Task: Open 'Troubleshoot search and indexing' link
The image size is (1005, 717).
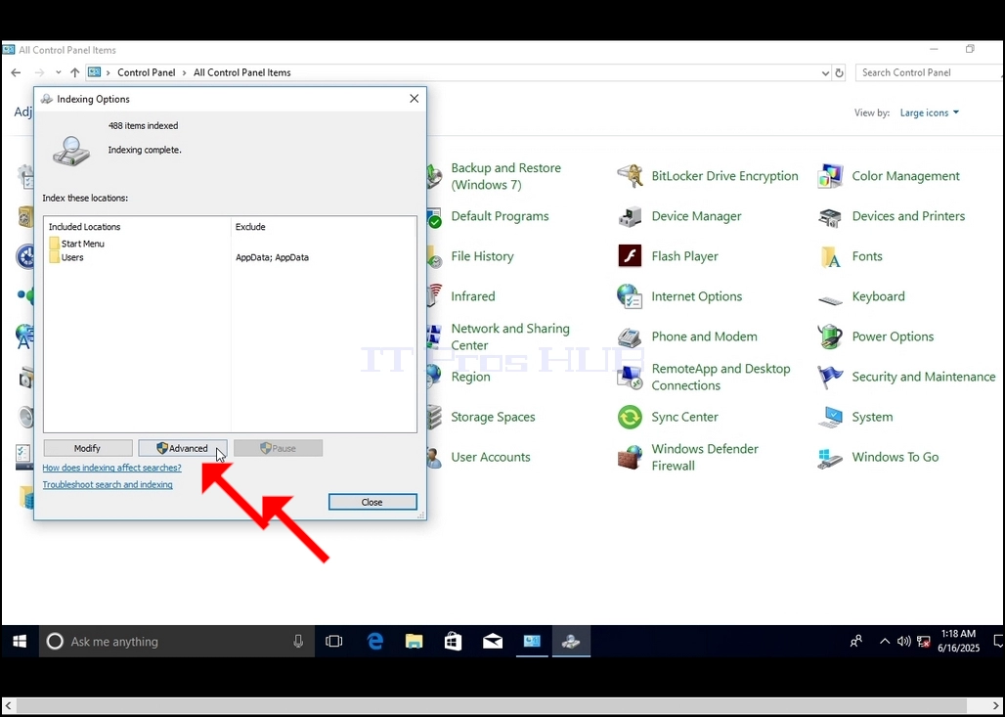Action: (x=108, y=485)
